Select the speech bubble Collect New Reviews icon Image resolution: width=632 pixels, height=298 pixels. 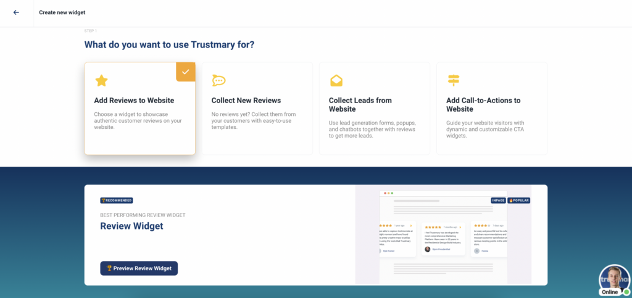218,81
